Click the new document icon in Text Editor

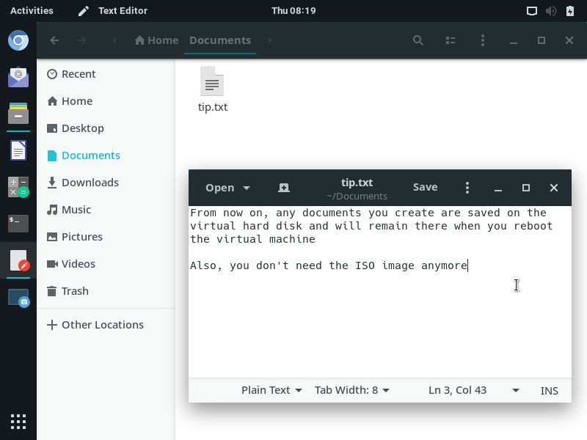point(284,188)
